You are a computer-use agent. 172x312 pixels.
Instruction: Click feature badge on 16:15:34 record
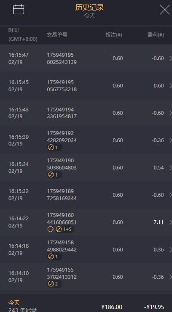pyautogui.click(x=54, y=175)
